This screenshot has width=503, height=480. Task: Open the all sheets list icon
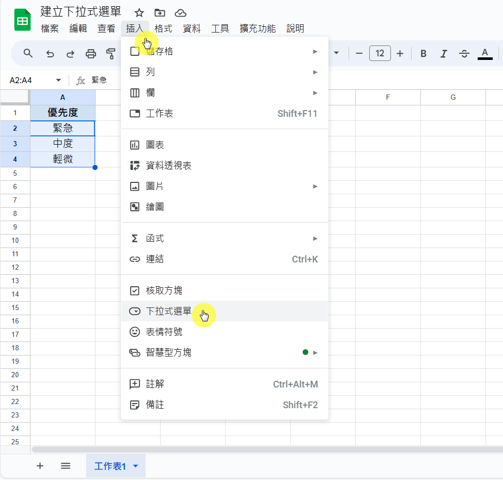66,466
